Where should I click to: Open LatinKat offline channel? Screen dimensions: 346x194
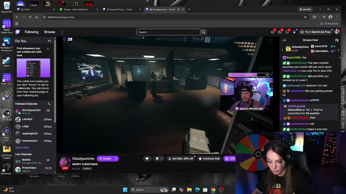pos(34,119)
